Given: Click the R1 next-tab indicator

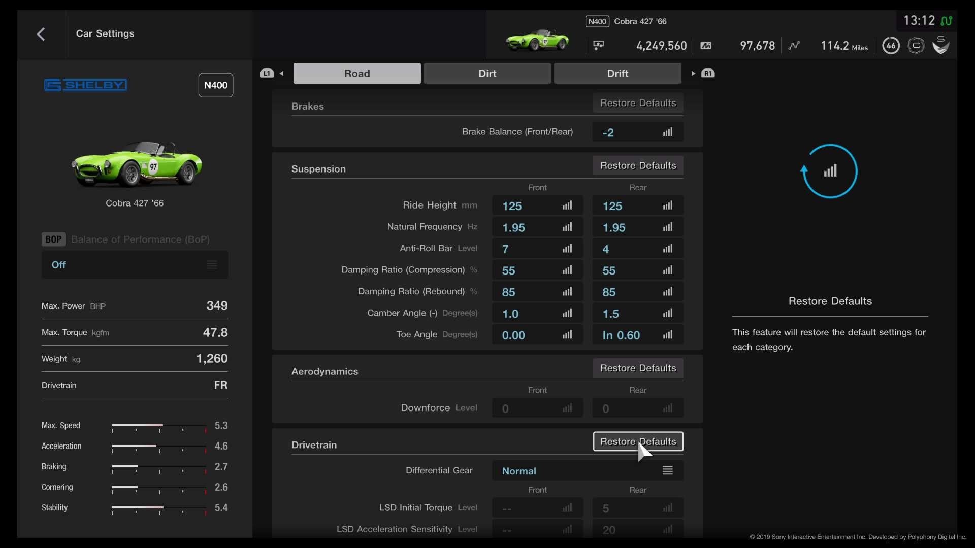Looking at the screenshot, I should [708, 74].
